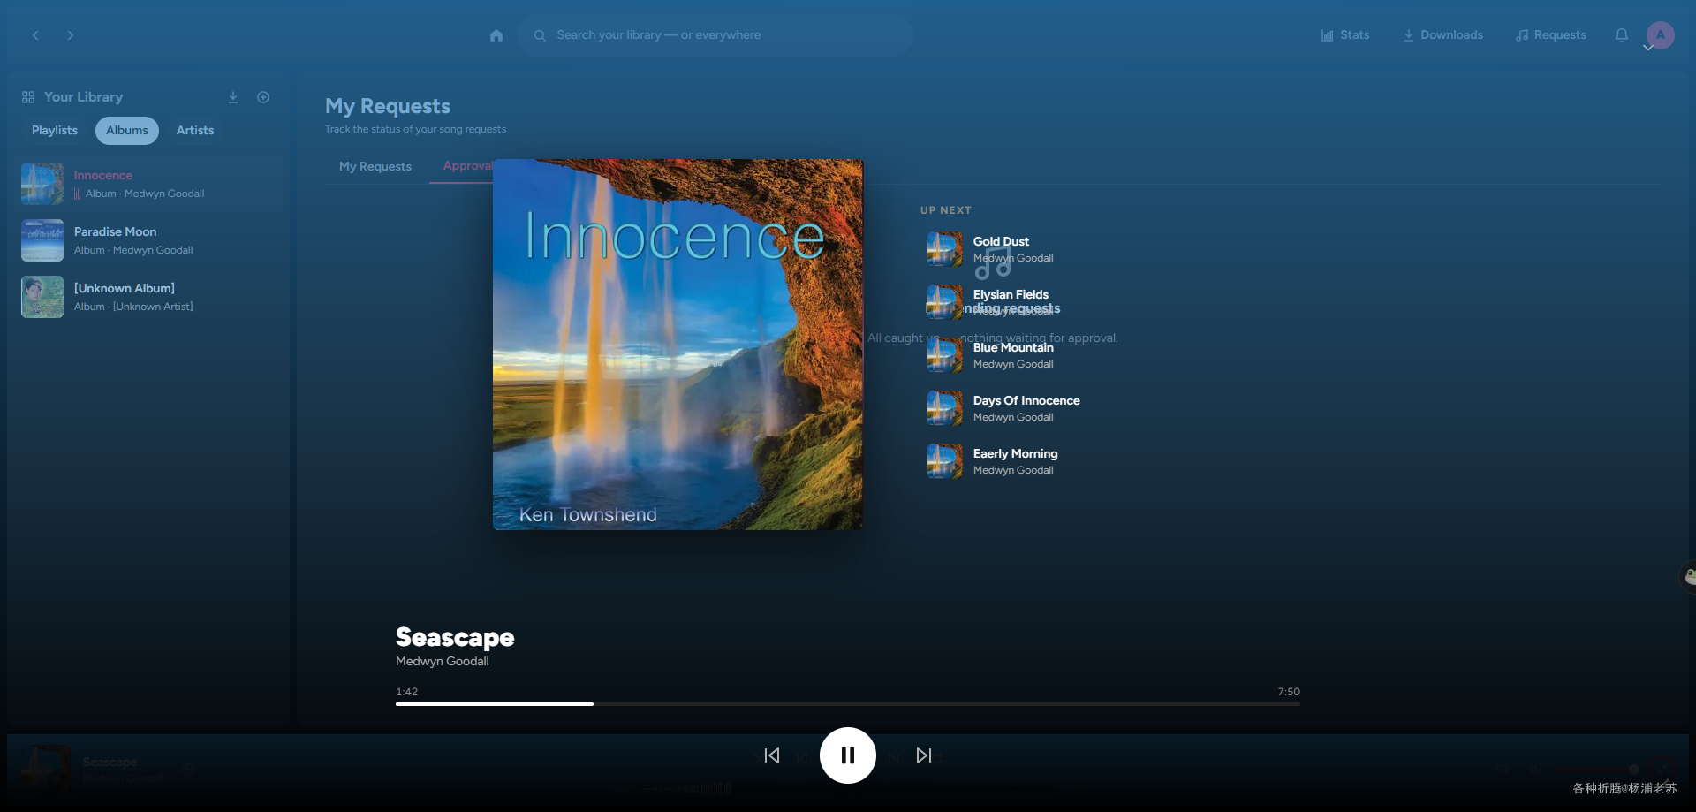The image size is (1696, 812).
Task: Go to Requests in the top bar
Action: click(1551, 35)
